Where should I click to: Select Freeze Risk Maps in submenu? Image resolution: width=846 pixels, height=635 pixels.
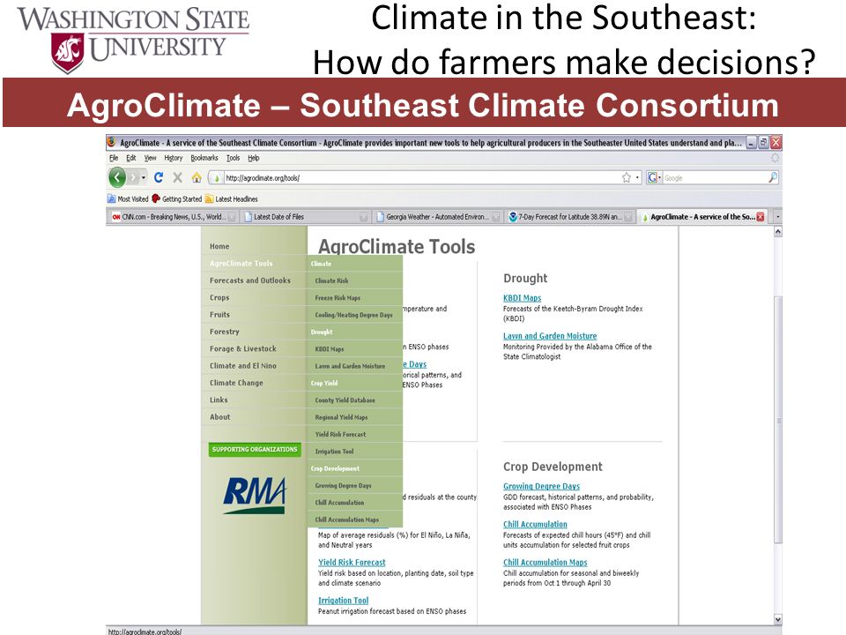338,297
